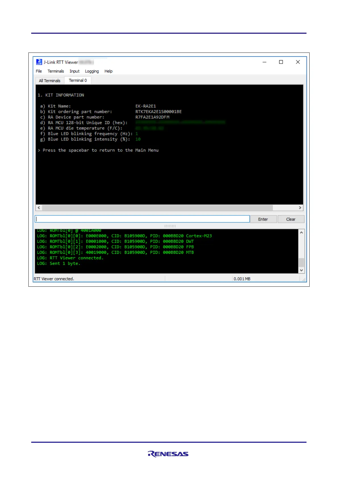Click 'Blue LED blinking intensity (%):' line
The width and height of the screenshot is (338, 478).
[x=90, y=139]
